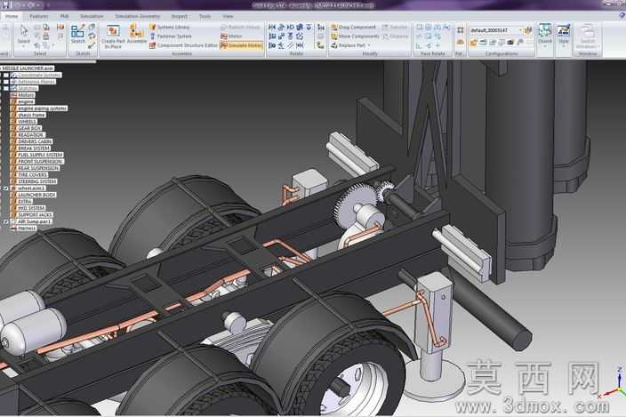Switch to the Simulation tab
Screen dimensions: 626x417
(x=92, y=16)
